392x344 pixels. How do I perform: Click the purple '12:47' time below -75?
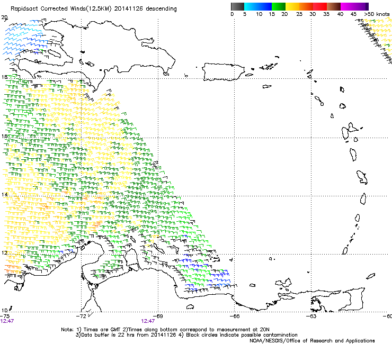7,321
